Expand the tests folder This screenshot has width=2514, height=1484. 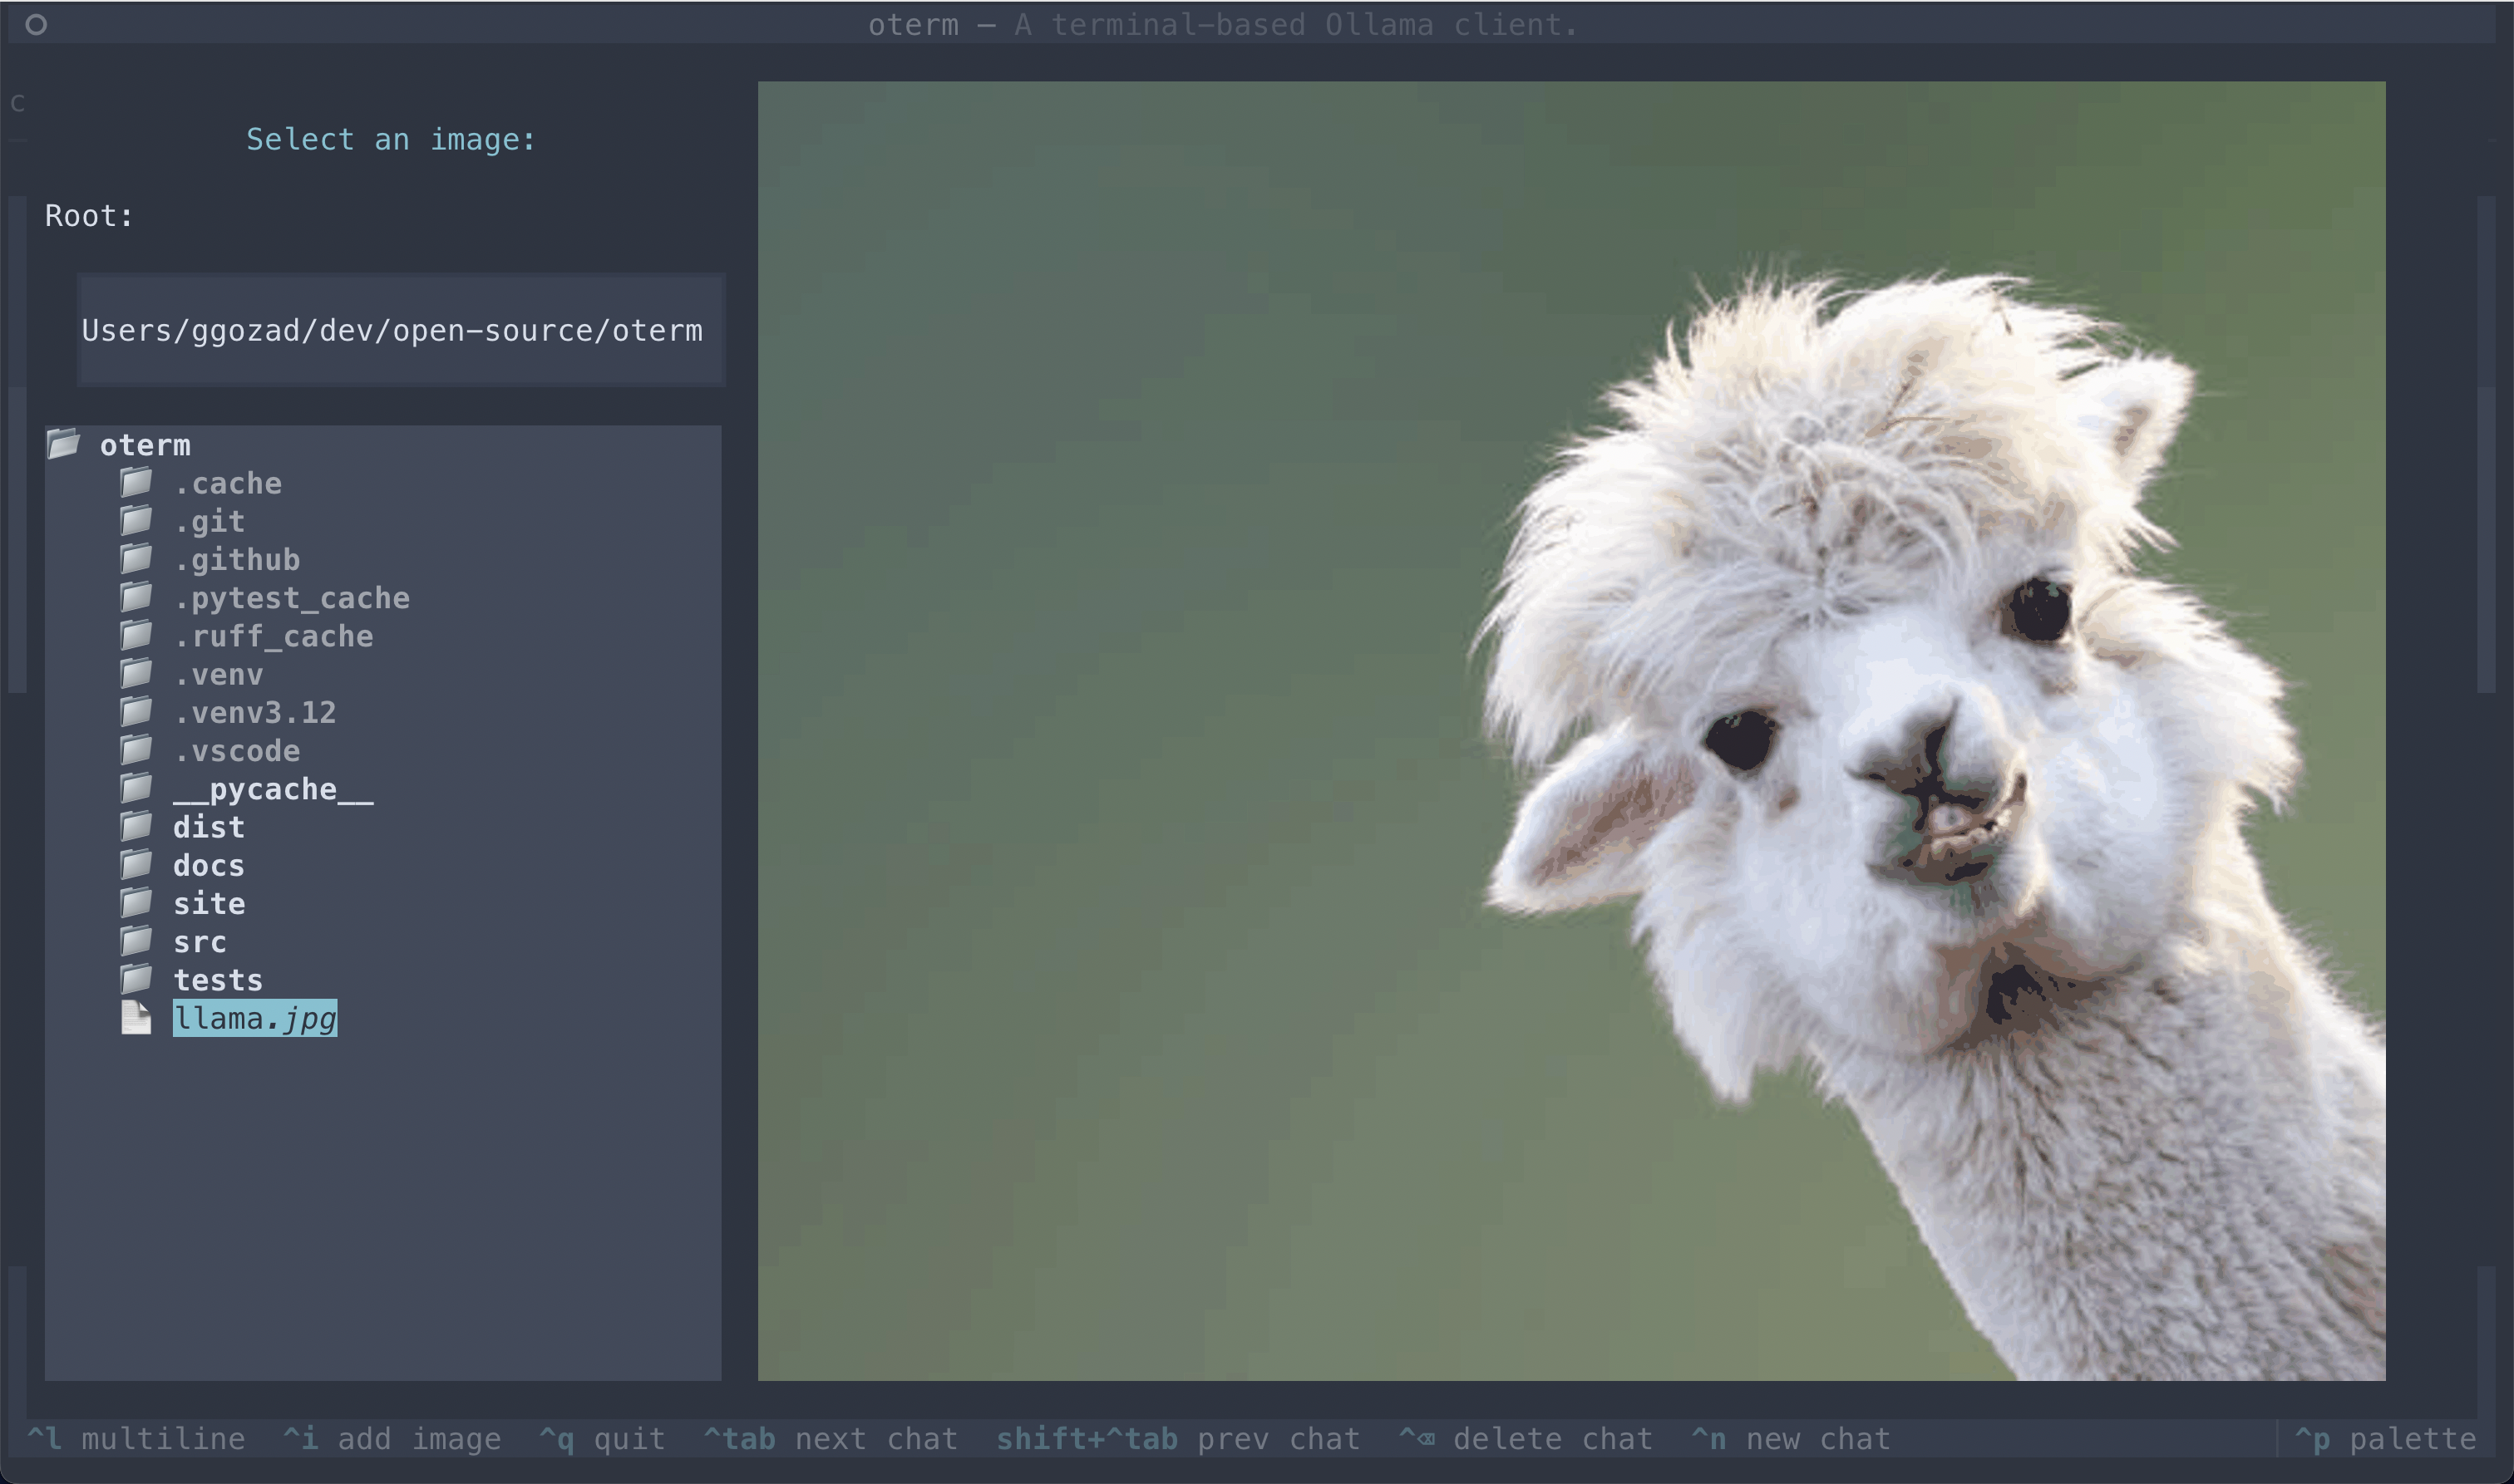217,980
